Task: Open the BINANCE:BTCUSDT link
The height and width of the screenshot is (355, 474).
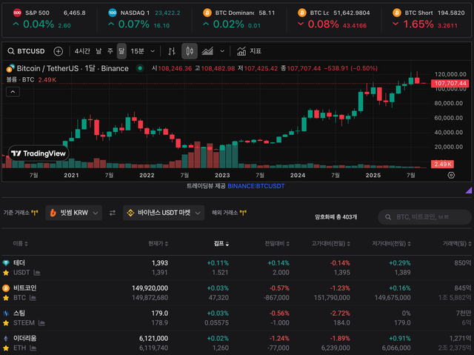Action: coord(256,186)
